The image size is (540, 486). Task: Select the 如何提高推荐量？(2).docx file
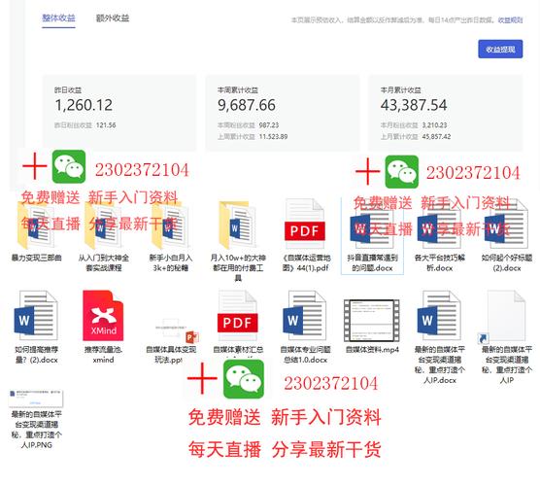click(x=36, y=326)
